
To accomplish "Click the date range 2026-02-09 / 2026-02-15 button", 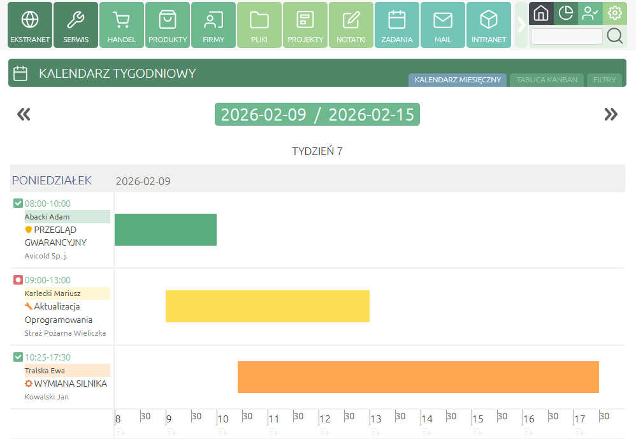I will (x=317, y=114).
